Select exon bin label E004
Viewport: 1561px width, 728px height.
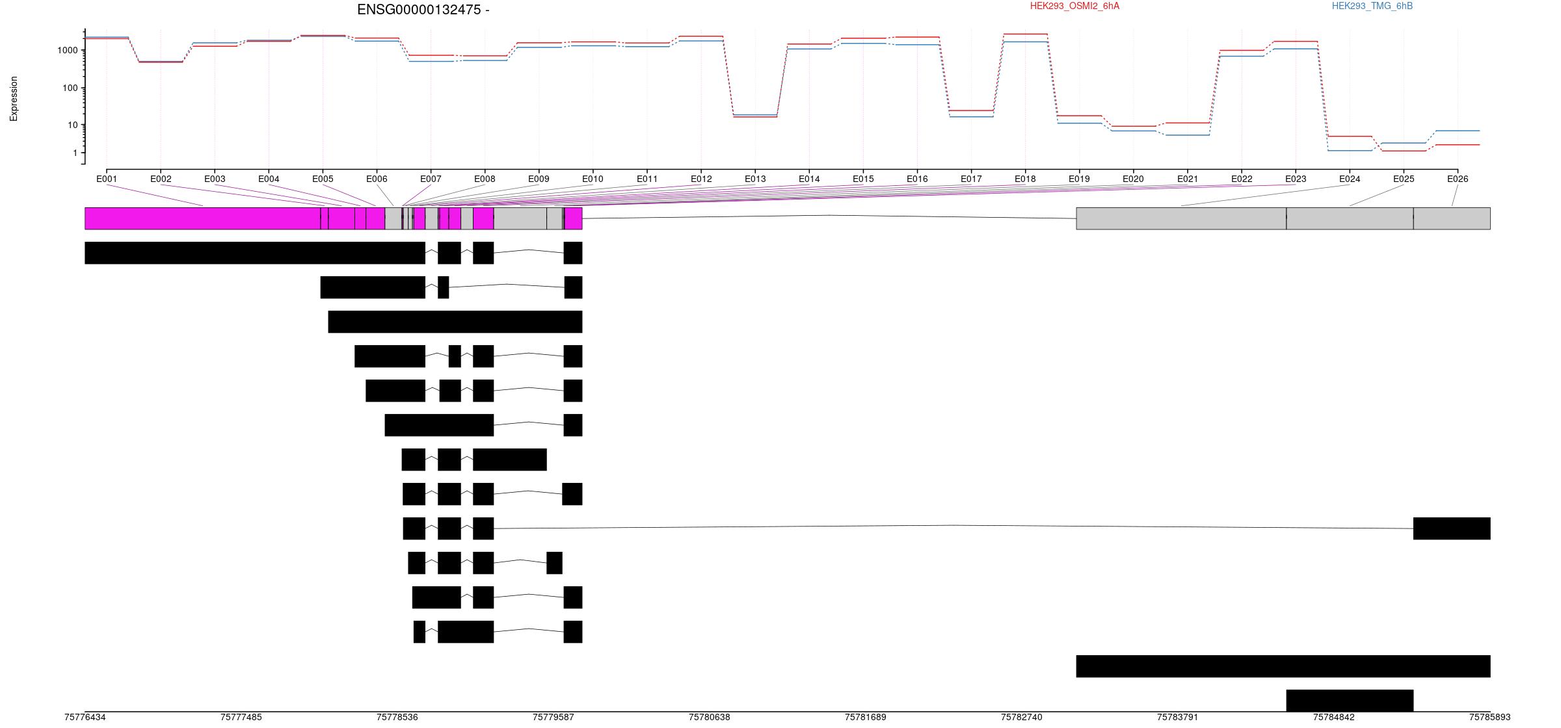click(269, 179)
